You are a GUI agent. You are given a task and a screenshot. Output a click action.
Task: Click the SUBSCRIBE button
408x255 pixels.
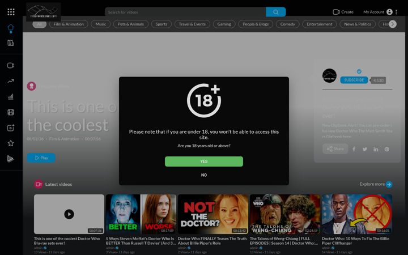pos(354,80)
